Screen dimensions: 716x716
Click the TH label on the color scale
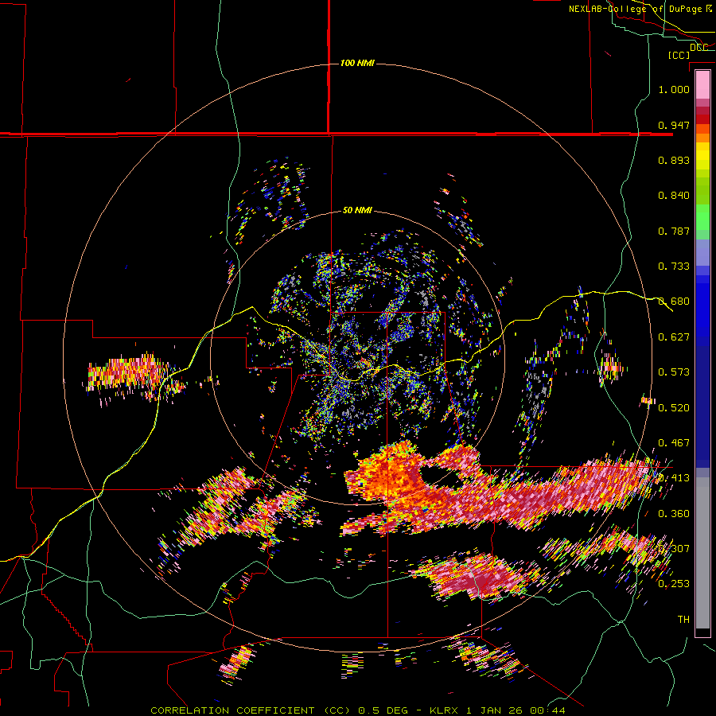coord(683,620)
